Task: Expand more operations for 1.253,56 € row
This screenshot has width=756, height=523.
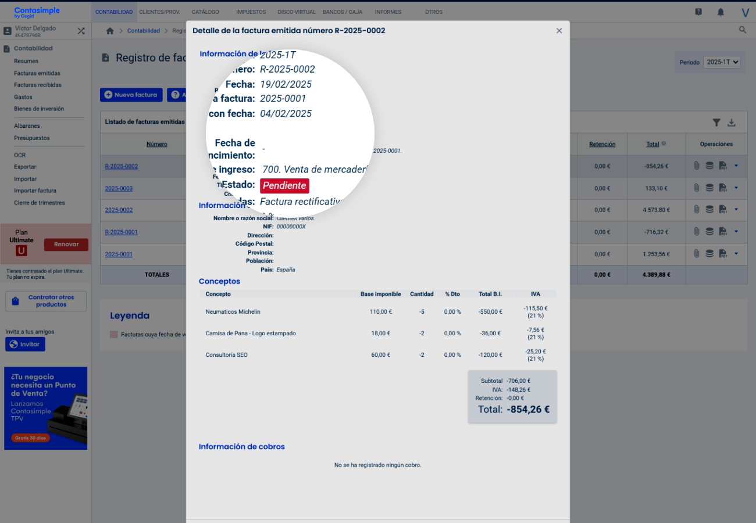Action: 736,253
